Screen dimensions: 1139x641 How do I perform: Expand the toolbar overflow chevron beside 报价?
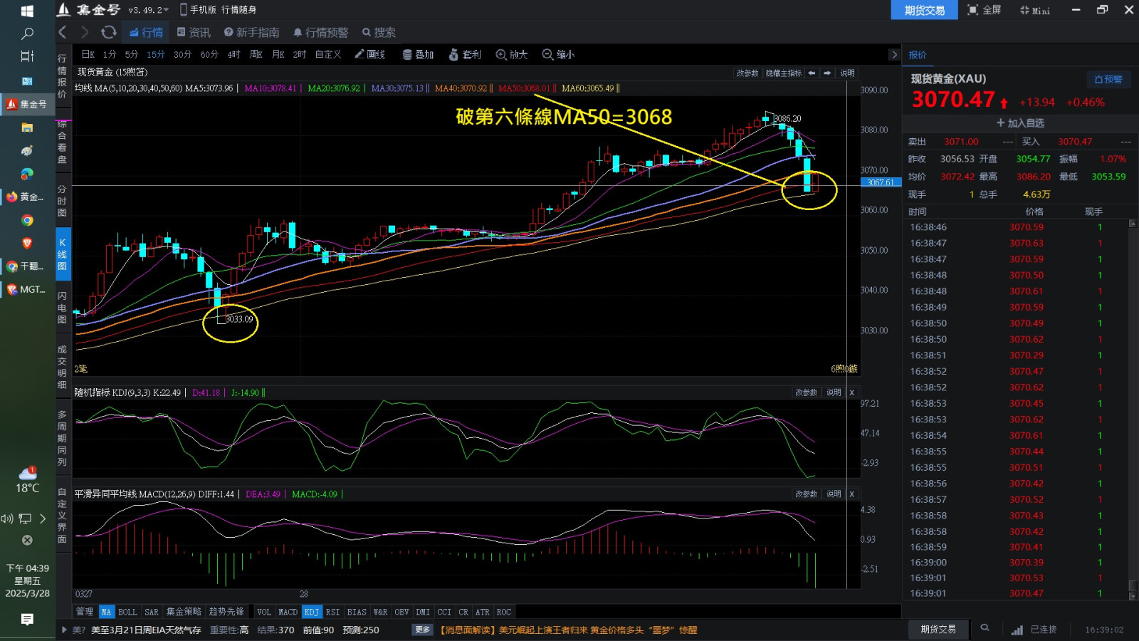pyautogui.click(x=894, y=55)
